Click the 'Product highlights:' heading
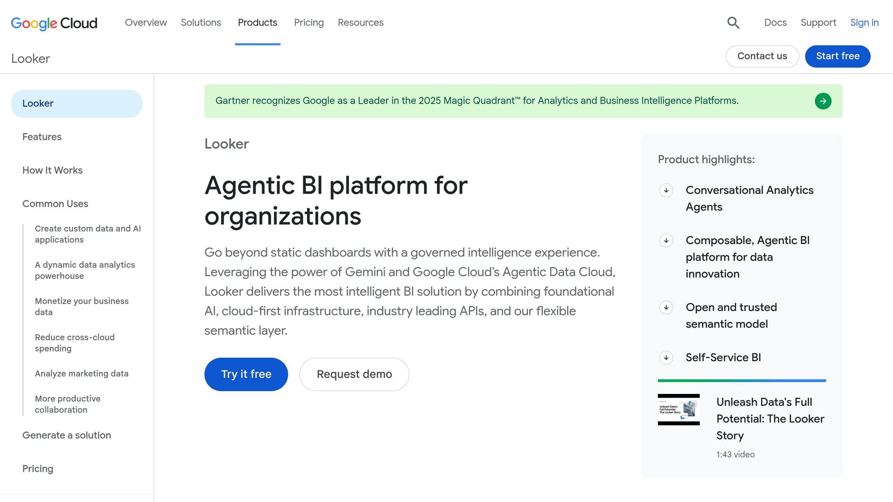Screen dimensions: 893x502 pyautogui.click(x=706, y=159)
